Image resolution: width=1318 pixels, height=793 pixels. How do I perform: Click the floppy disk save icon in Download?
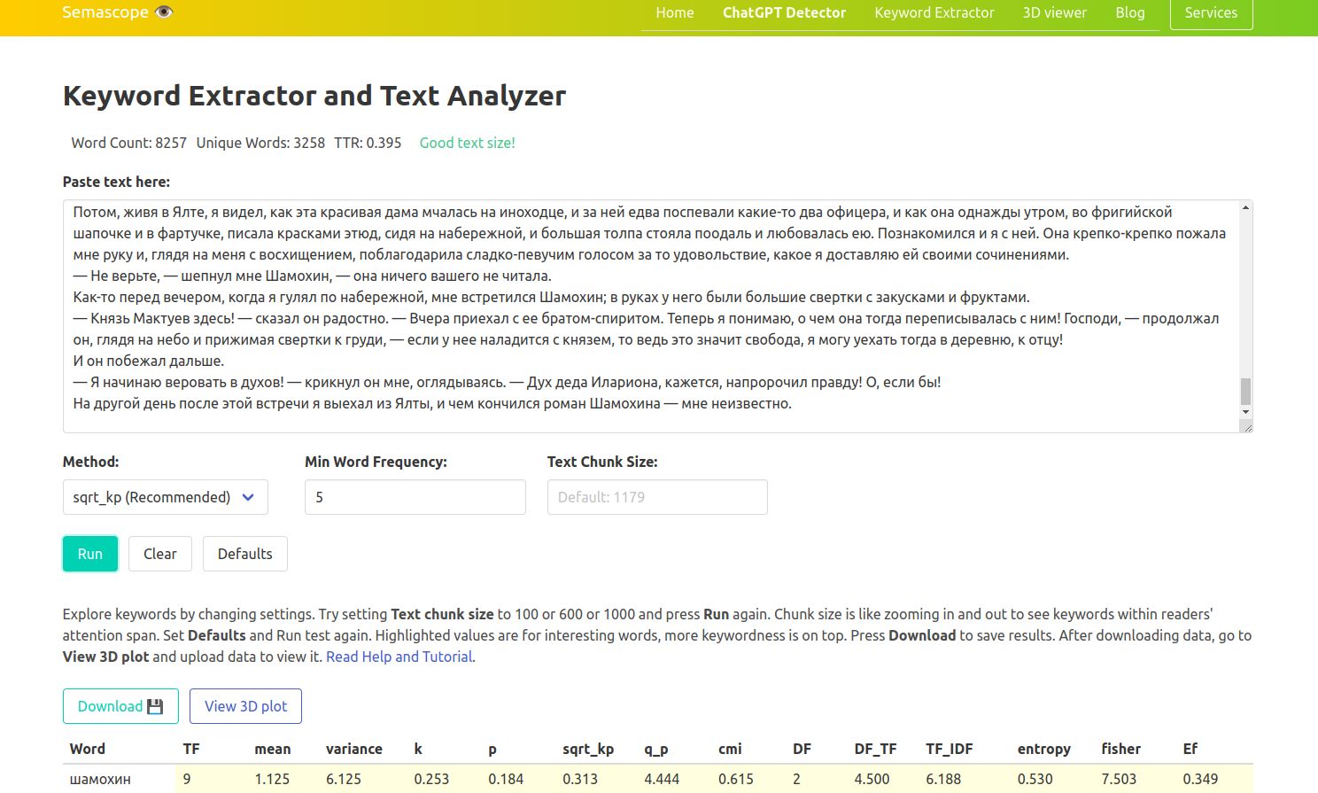[156, 706]
